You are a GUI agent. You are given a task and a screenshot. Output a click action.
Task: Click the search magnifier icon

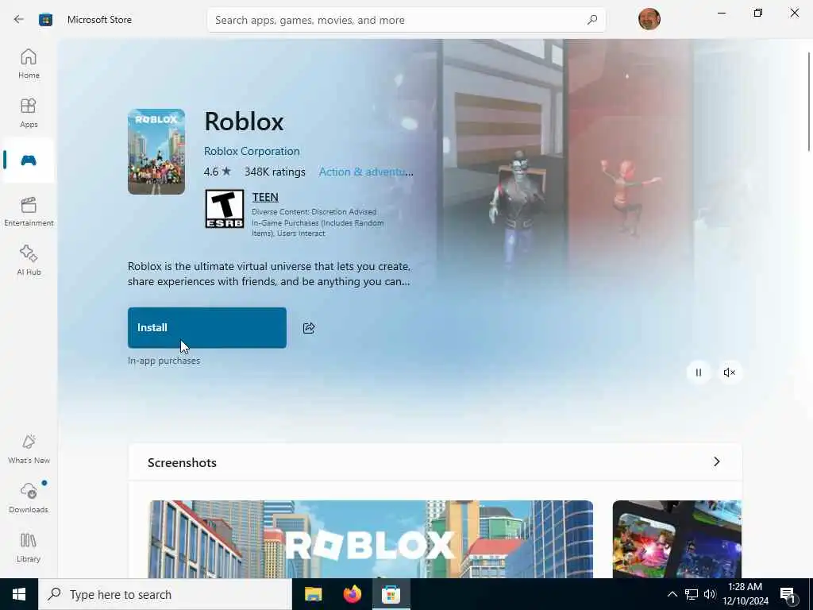[592, 20]
